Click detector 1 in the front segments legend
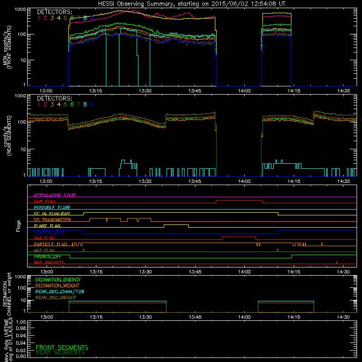The image size is (362, 362). tap(39, 18)
